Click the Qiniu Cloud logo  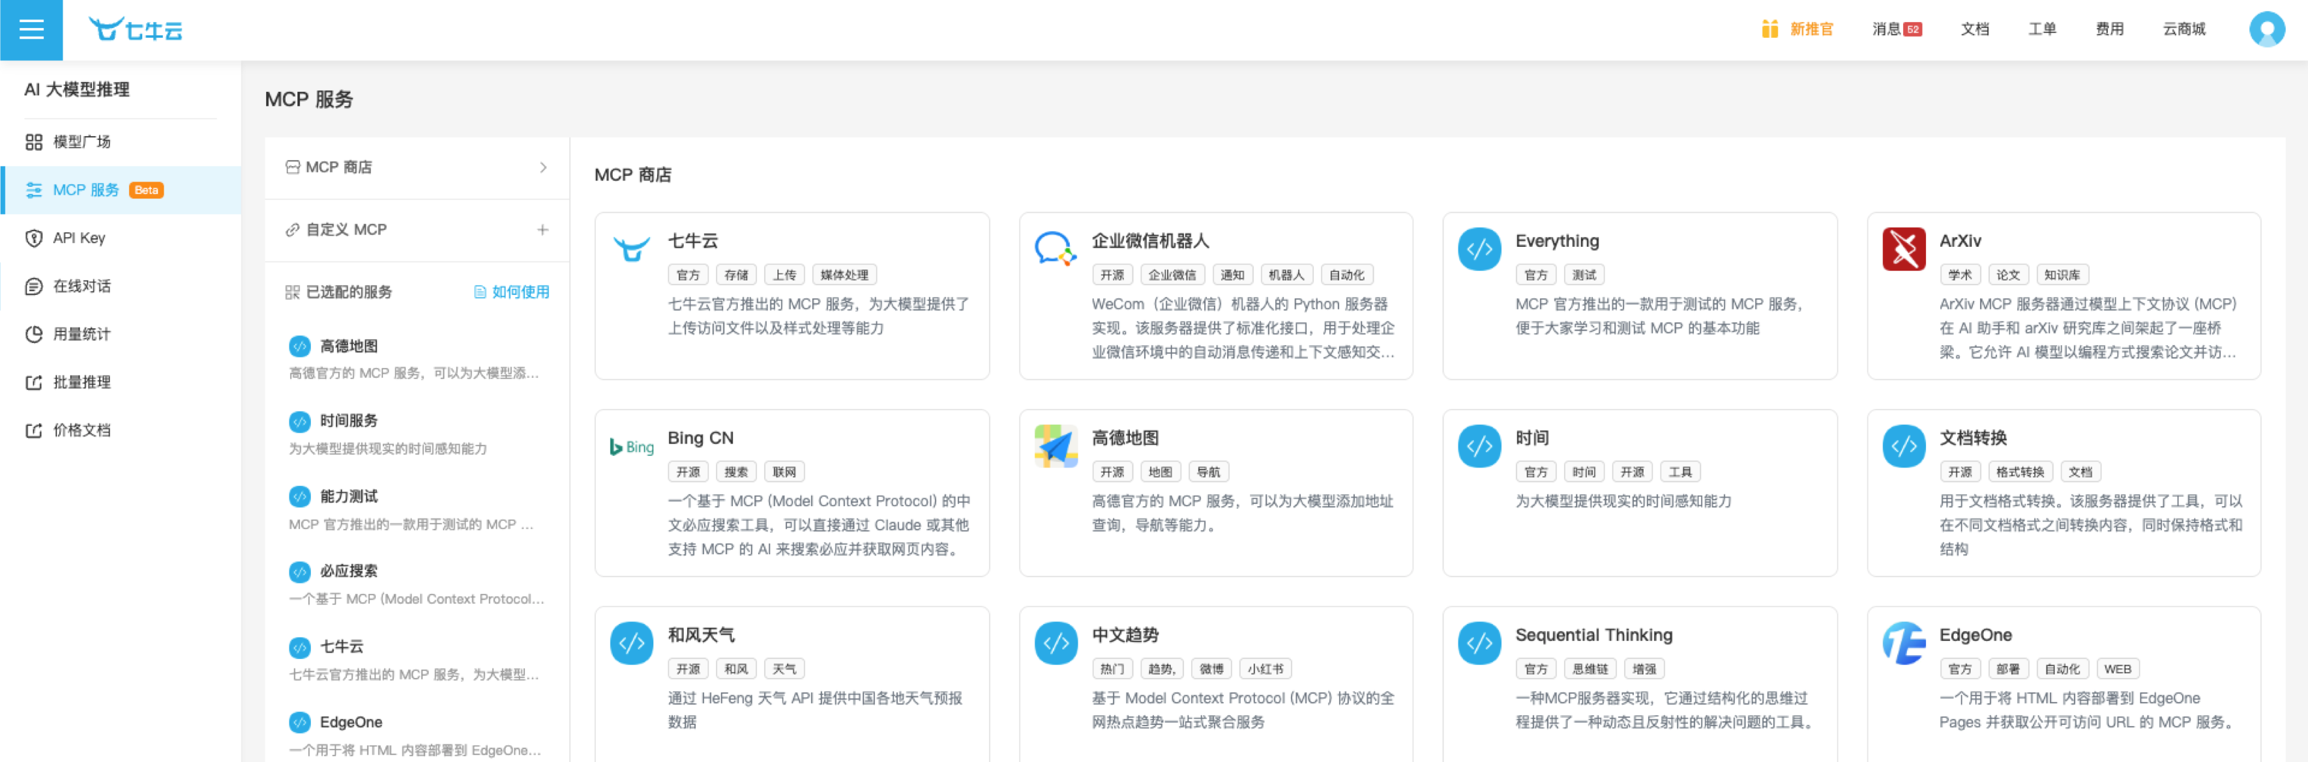coord(136,29)
